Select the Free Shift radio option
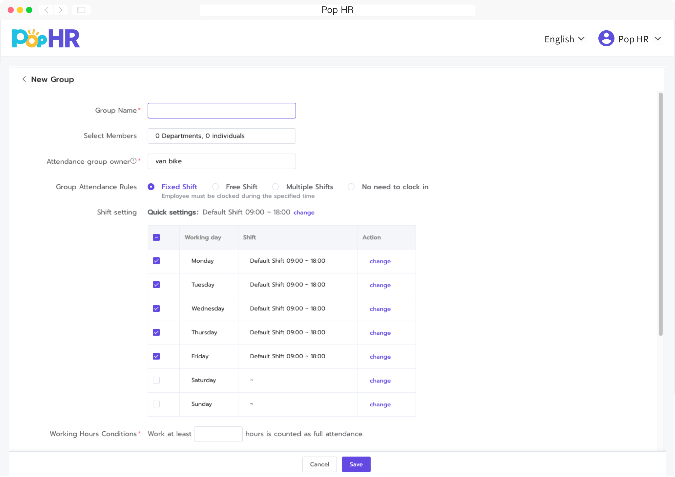This screenshot has width=675, height=477. (215, 187)
